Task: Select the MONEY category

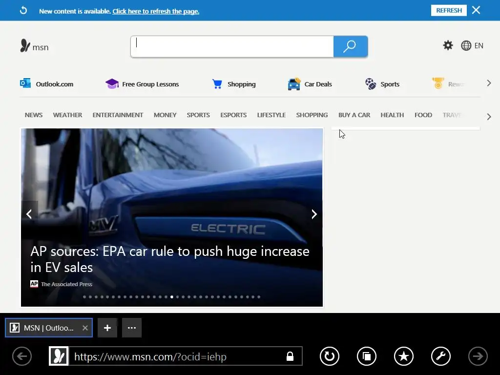Action: click(165, 115)
